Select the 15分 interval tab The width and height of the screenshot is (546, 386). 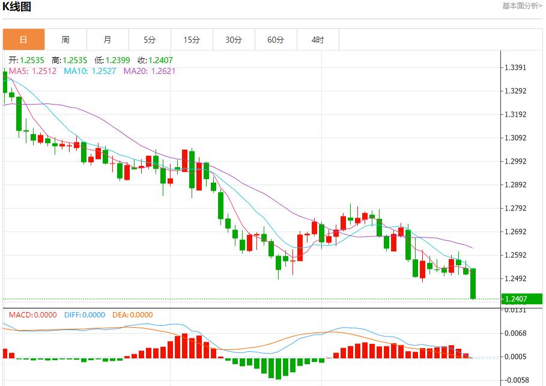(x=192, y=40)
